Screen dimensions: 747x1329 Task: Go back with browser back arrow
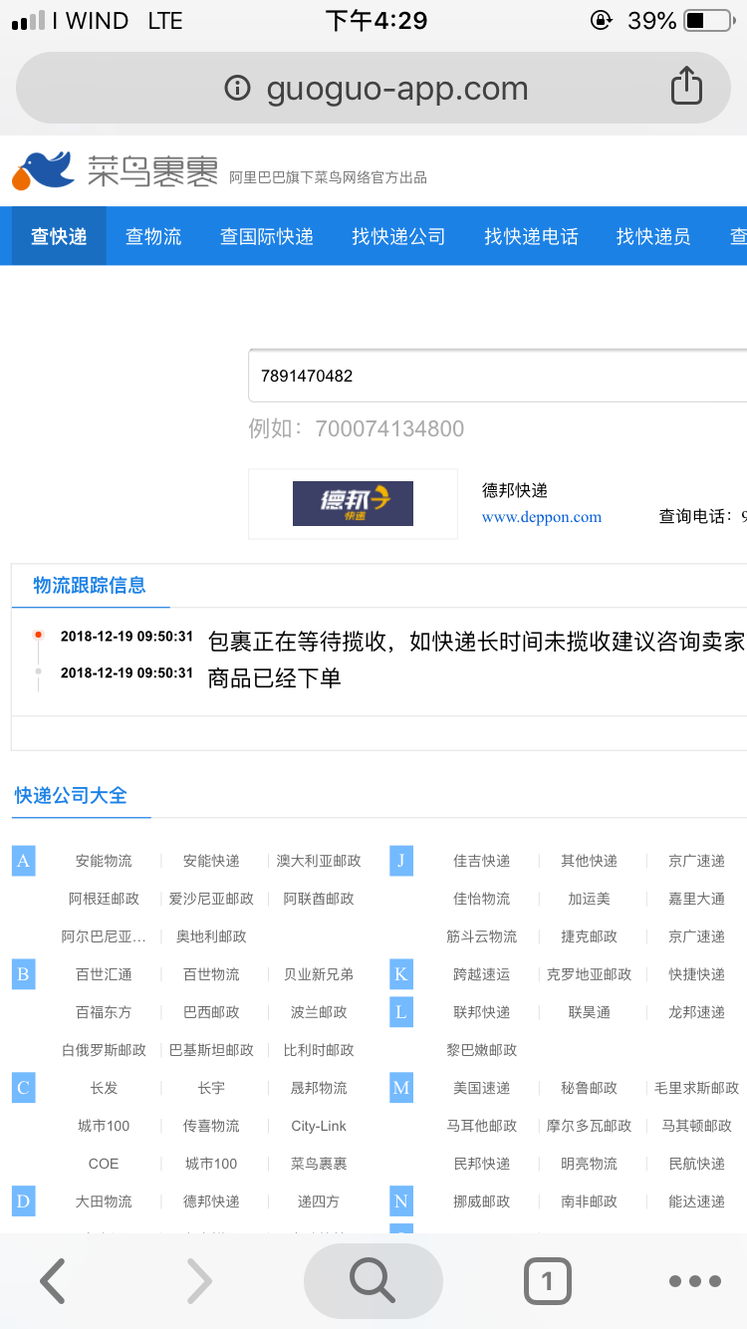pyautogui.click(x=53, y=1281)
